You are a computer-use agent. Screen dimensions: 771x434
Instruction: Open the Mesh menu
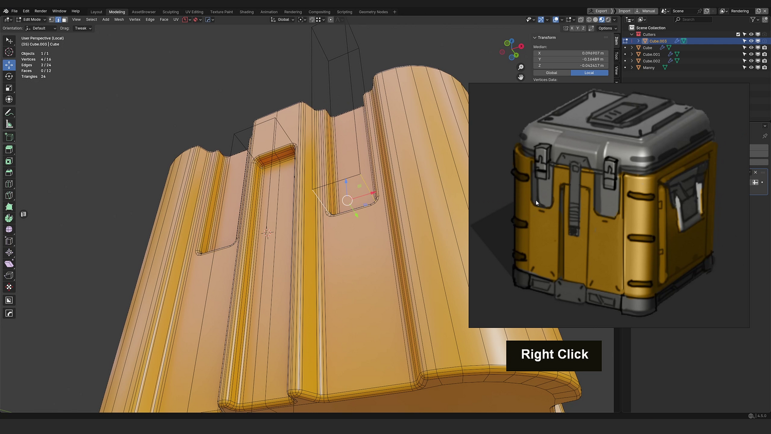(119, 20)
